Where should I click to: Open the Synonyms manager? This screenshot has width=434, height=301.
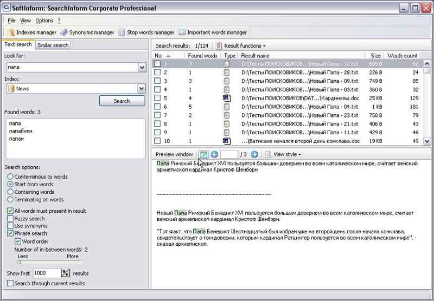(87, 32)
